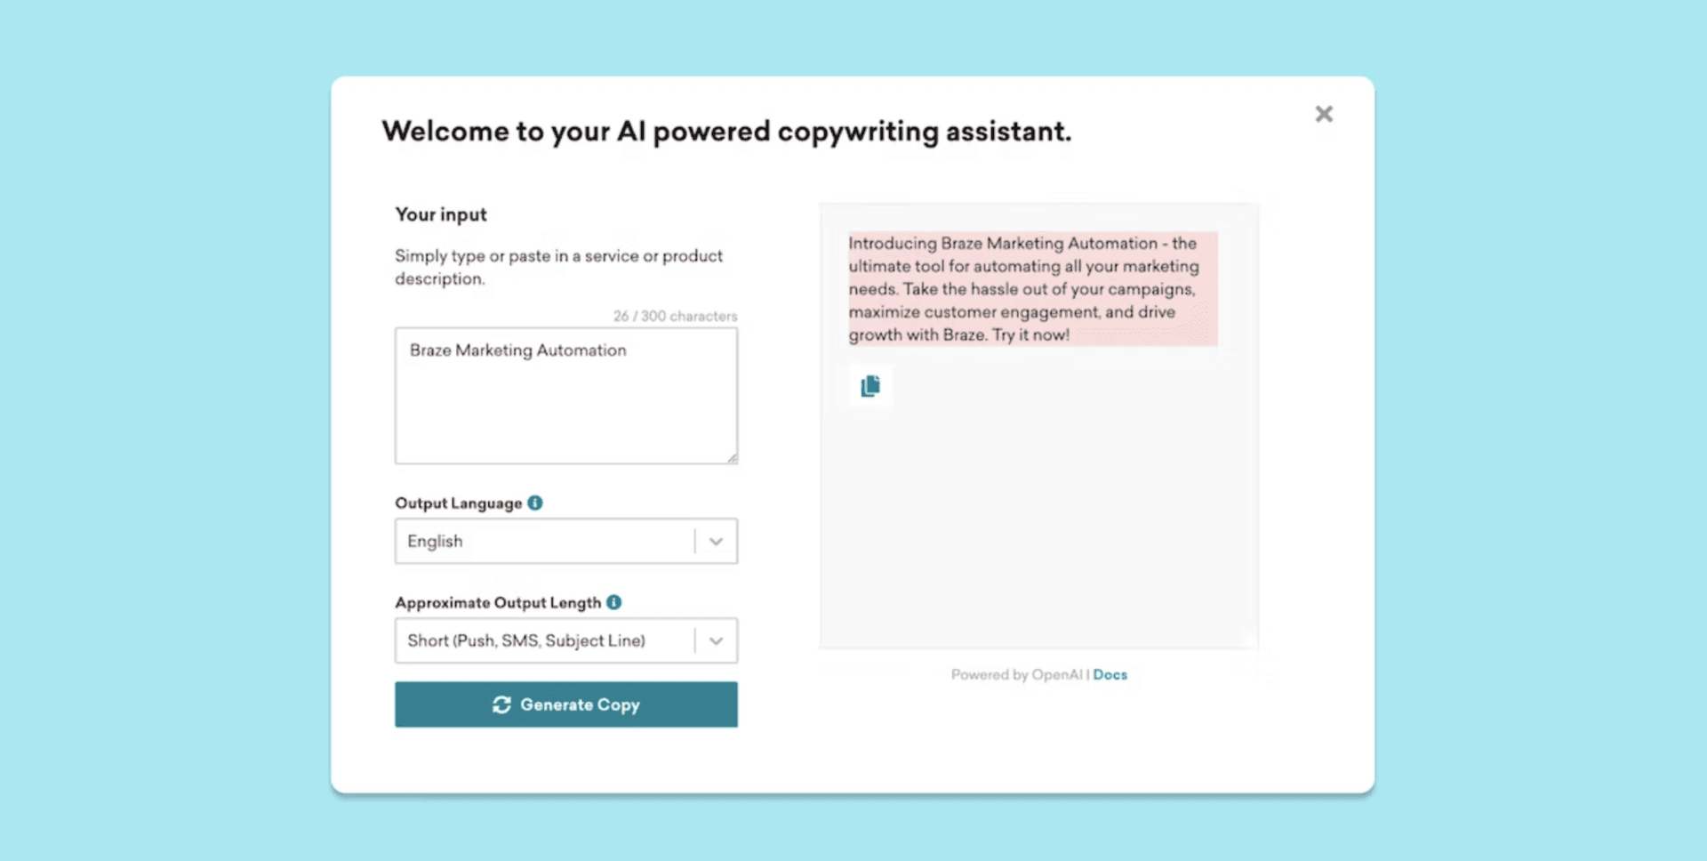
Task: Copy the generated marketing copy to clipboard
Action: 870,385
